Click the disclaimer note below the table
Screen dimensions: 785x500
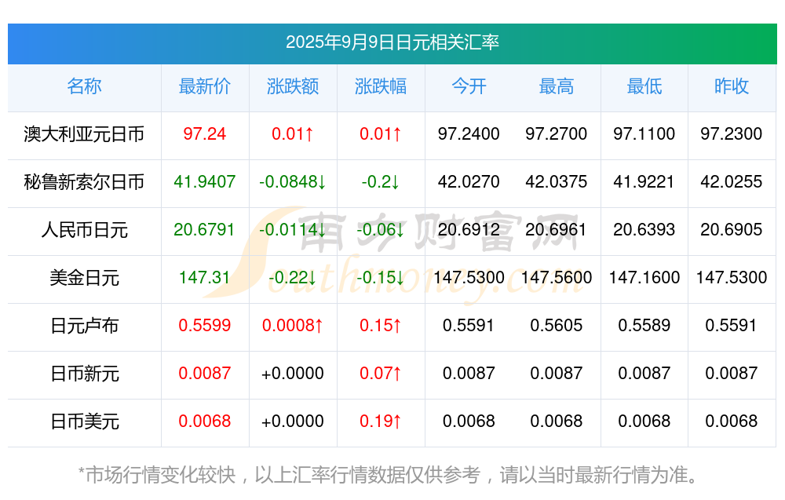(388, 475)
